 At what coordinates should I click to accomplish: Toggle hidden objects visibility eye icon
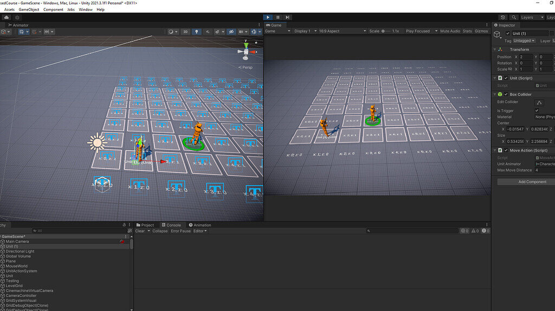(231, 32)
